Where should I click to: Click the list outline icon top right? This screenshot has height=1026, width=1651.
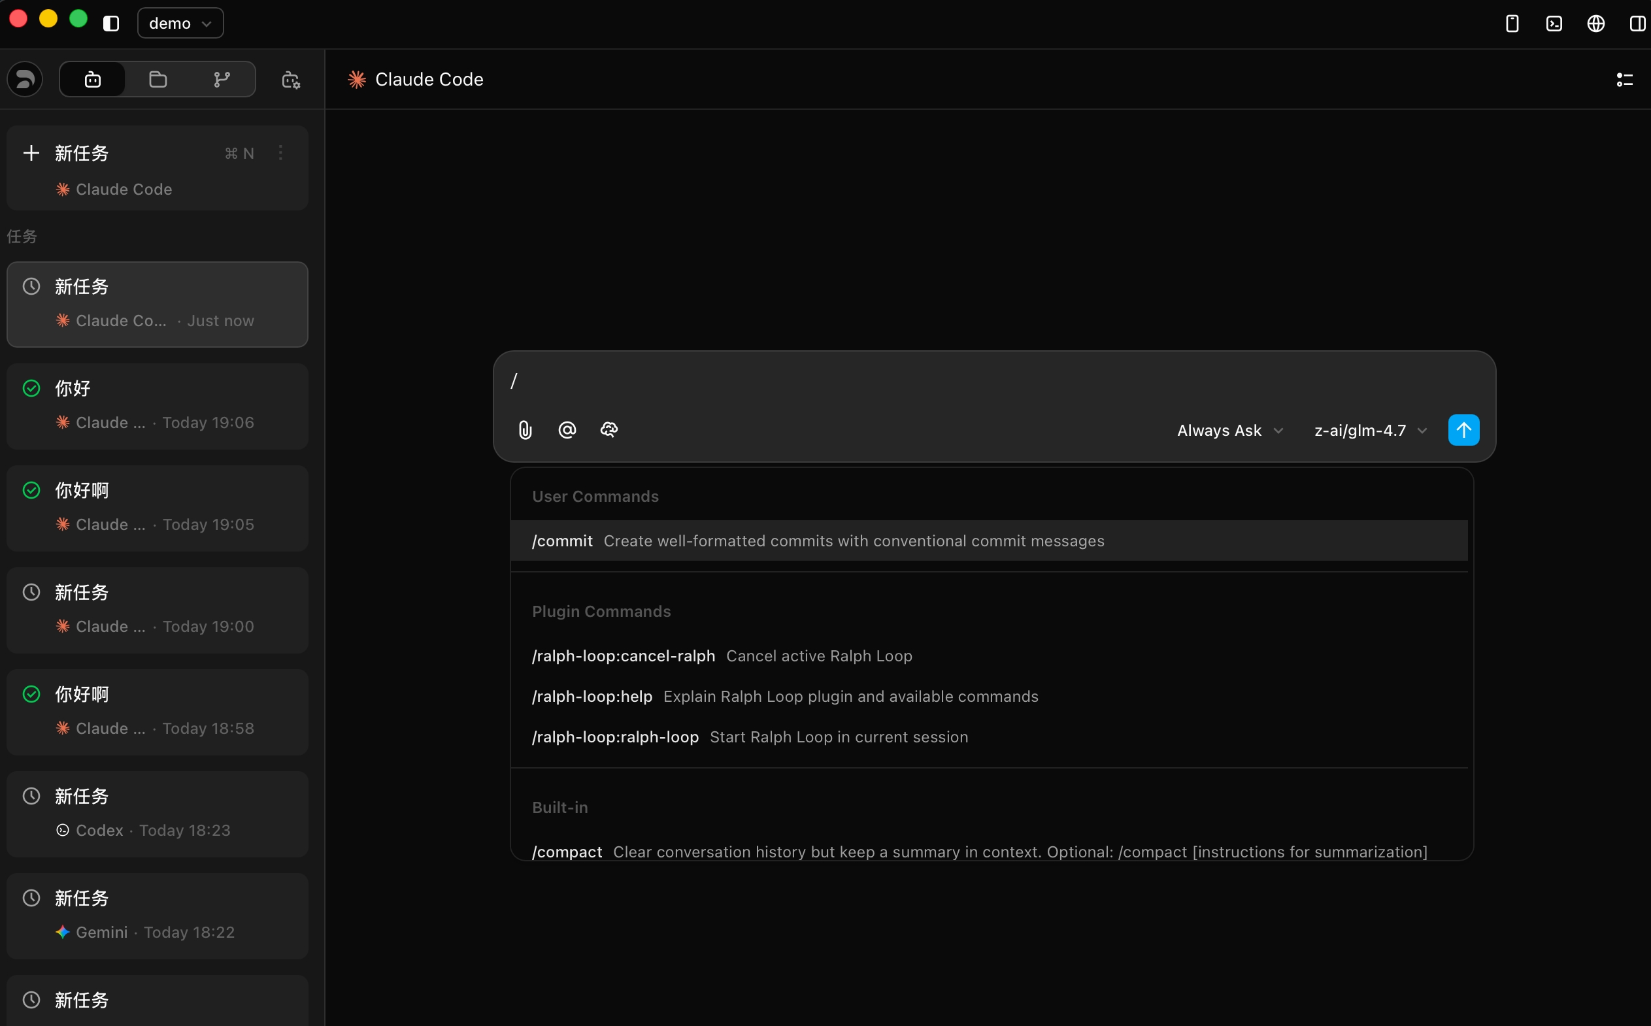1625,80
